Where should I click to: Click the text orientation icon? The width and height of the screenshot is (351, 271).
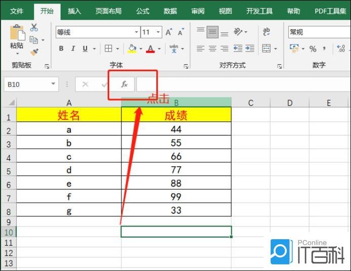click(238, 31)
